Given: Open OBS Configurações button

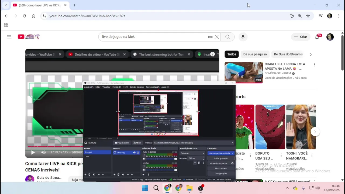Looking at the screenshot, I should coord(221,174).
